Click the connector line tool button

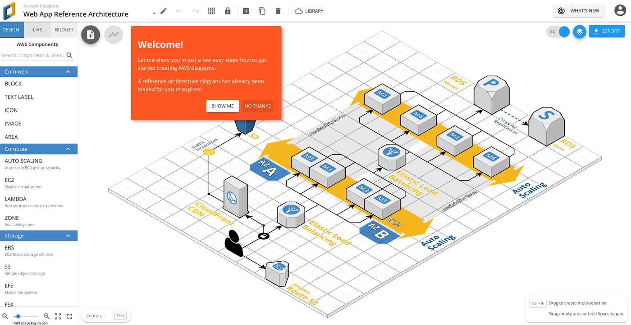coord(114,35)
